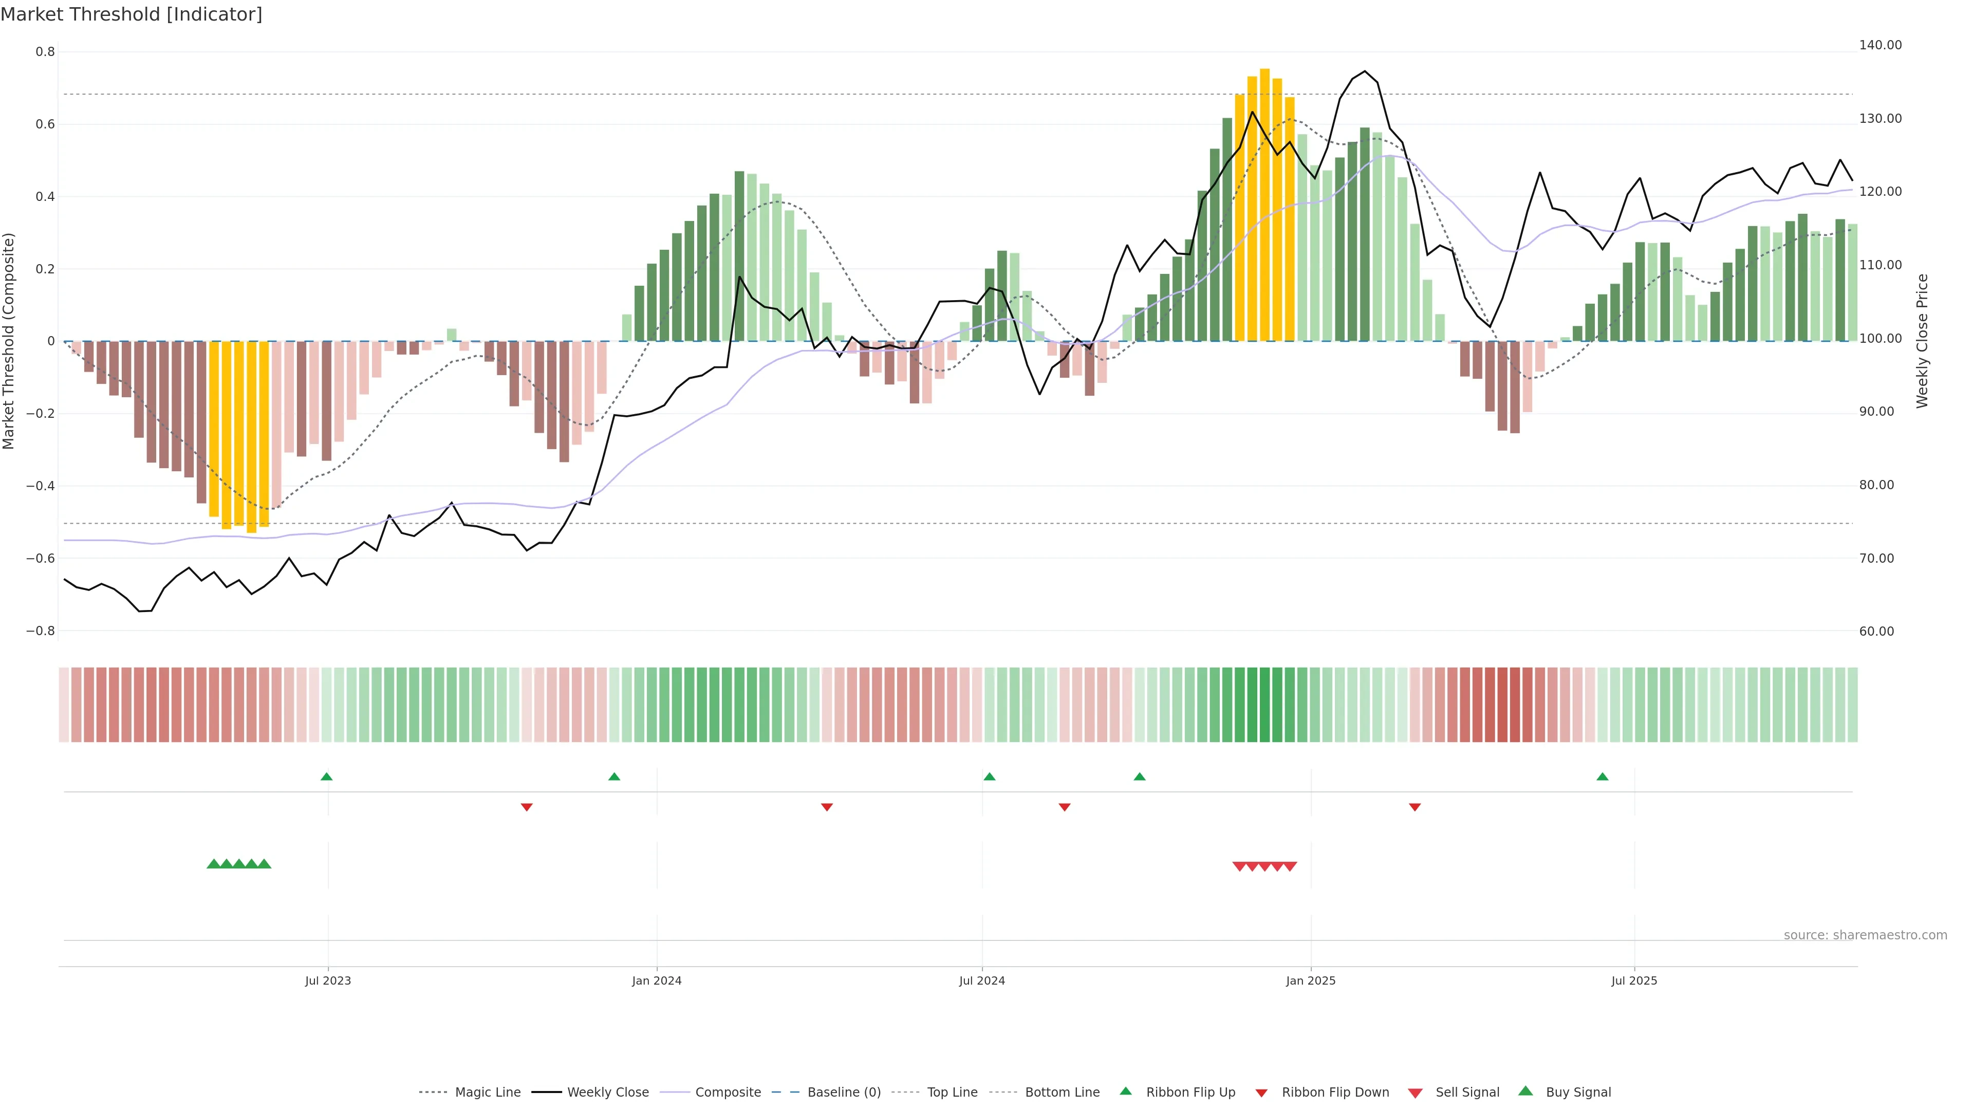Viewport: 1973px width, 1110px height.
Task: Click the Jul 2024 x-axis label
Action: pos(982,980)
